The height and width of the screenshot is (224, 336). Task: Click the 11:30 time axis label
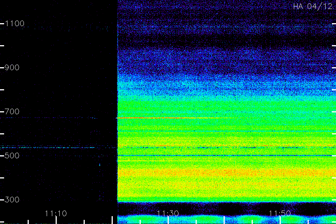click(168, 214)
